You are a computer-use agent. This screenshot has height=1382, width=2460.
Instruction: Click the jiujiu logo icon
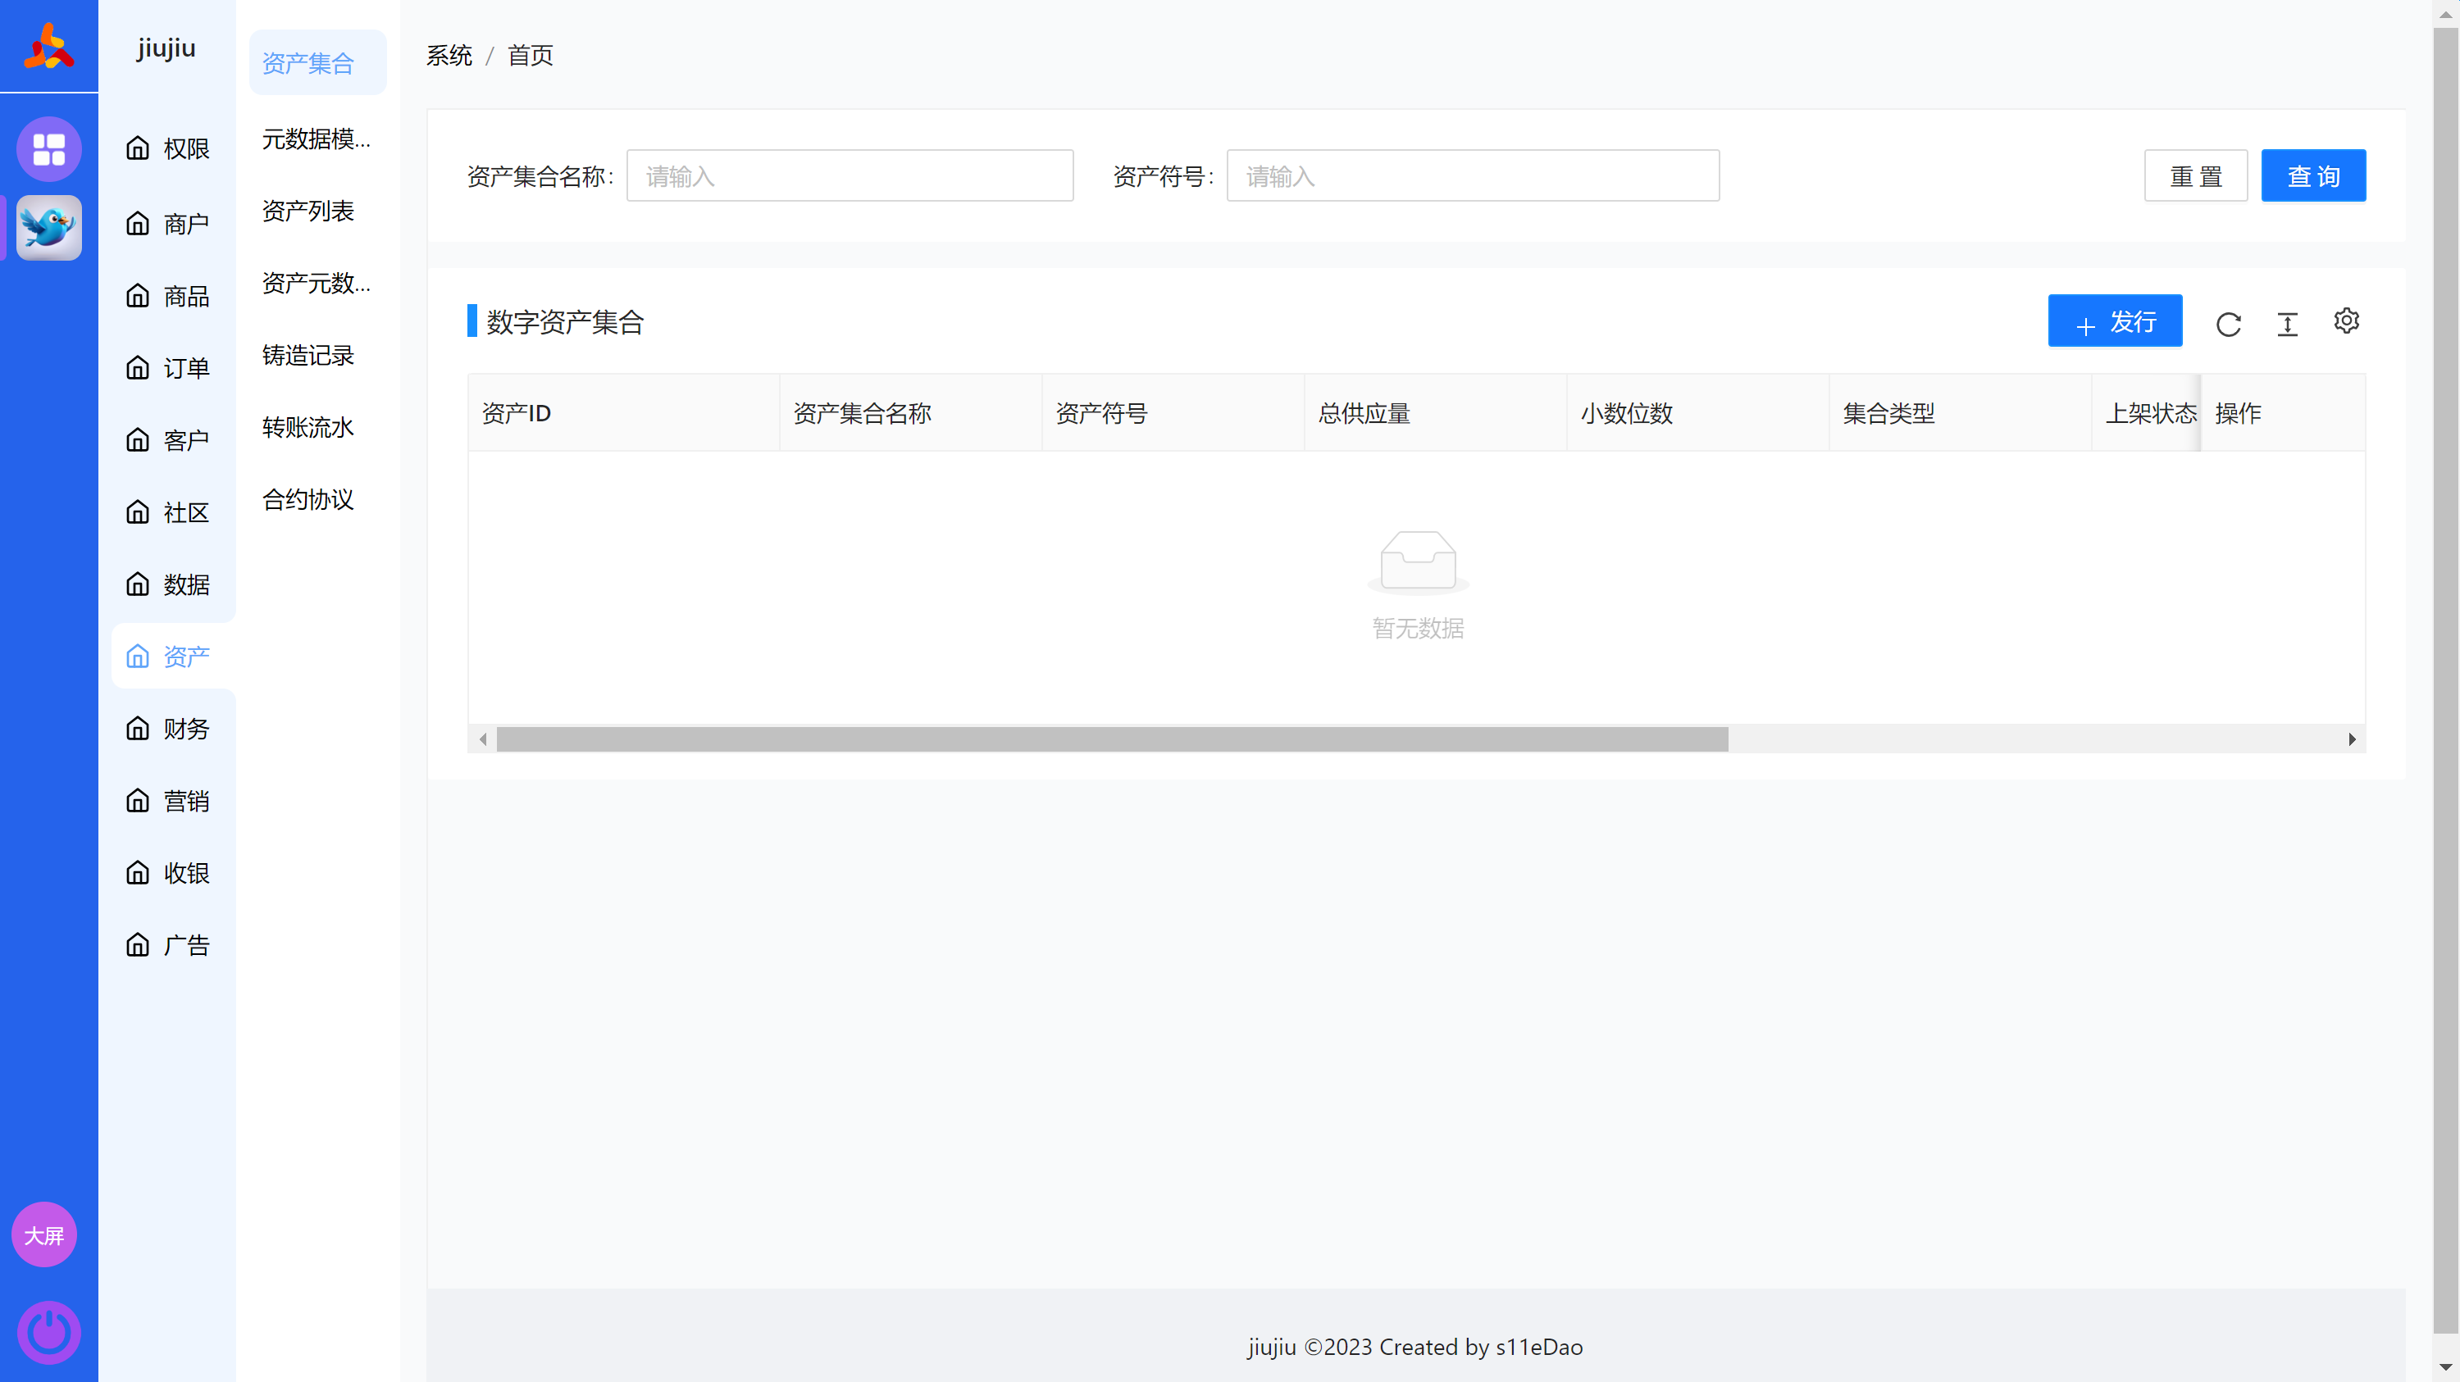[48, 47]
